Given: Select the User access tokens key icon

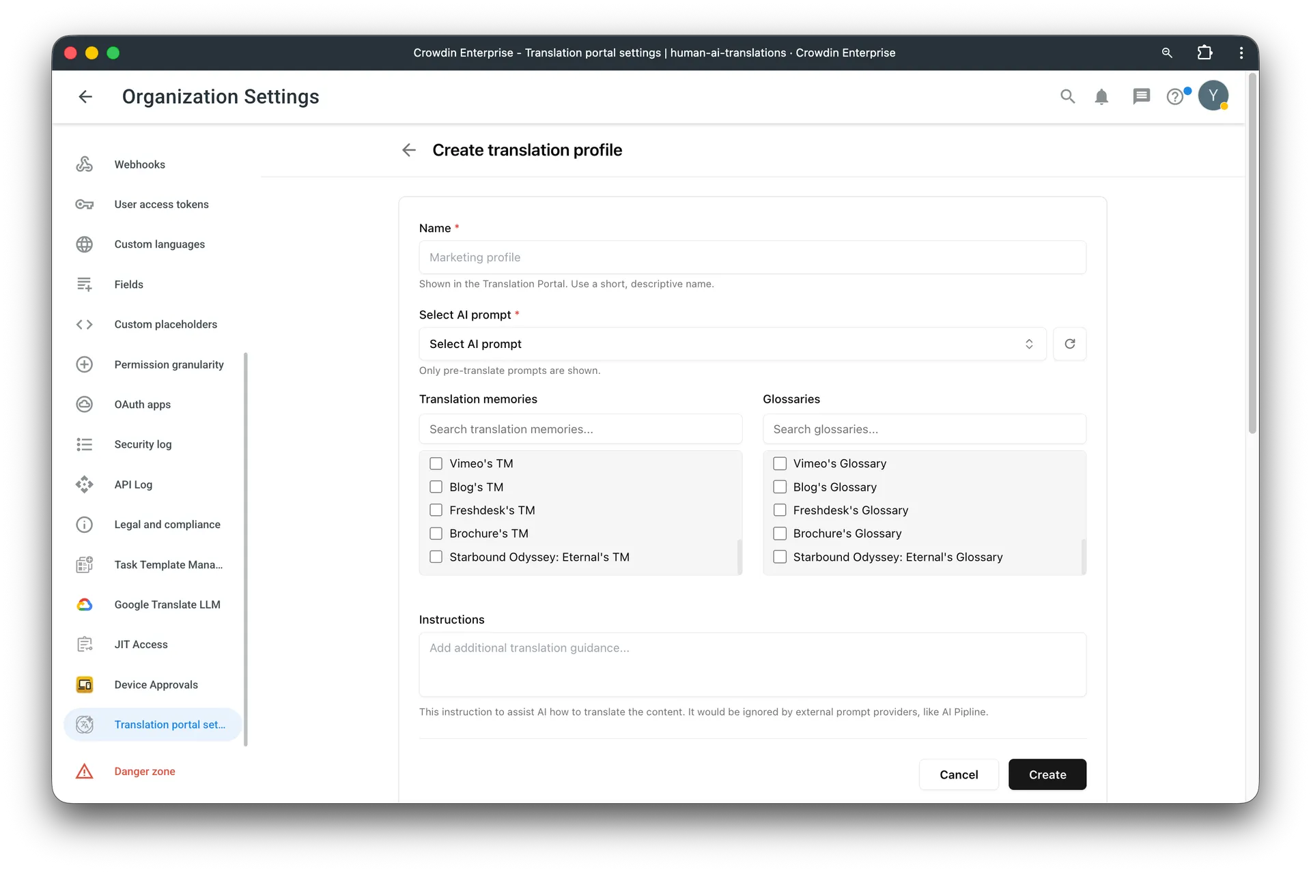Looking at the screenshot, I should pos(84,204).
